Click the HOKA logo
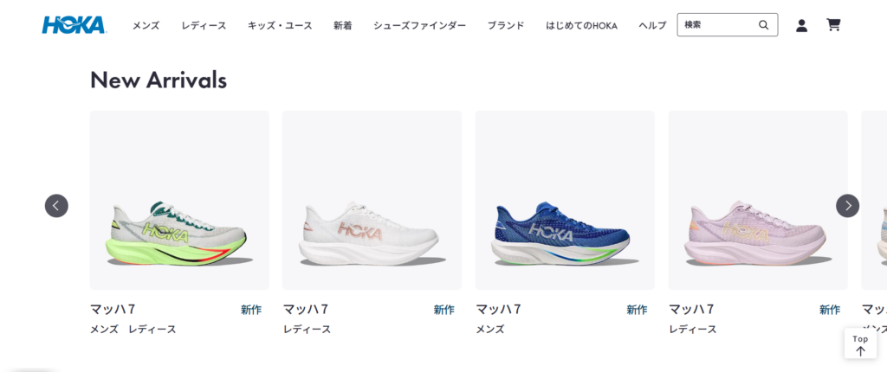Image resolution: width=887 pixels, height=372 pixels. click(x=74, y=25)
